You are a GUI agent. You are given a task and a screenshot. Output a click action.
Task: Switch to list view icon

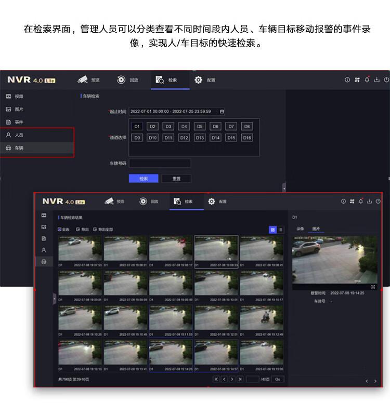[x=281, y=230]
